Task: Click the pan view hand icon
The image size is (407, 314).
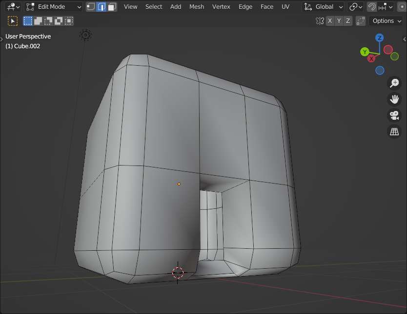Action: [x=394, y=99]
